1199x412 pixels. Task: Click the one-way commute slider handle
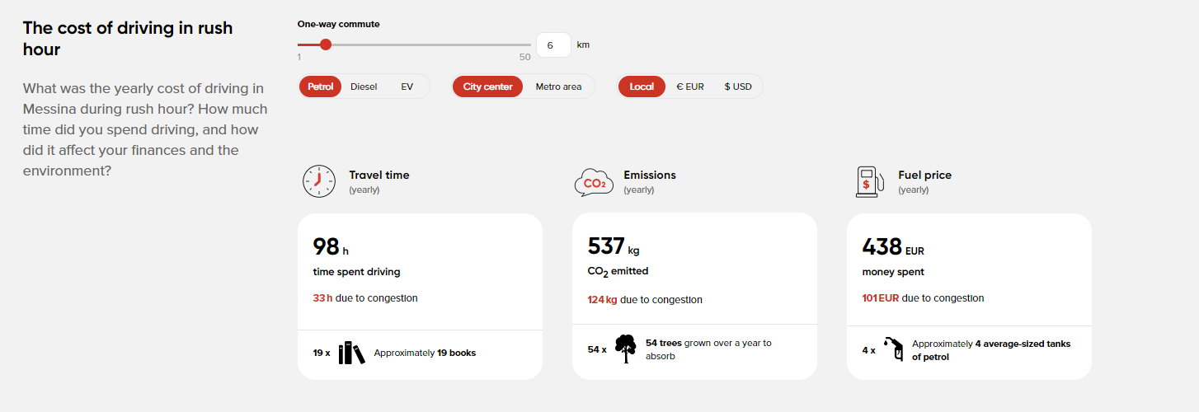coord(326,44)
